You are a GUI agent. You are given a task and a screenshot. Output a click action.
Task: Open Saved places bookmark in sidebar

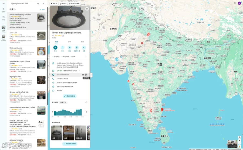coord(4,10)
